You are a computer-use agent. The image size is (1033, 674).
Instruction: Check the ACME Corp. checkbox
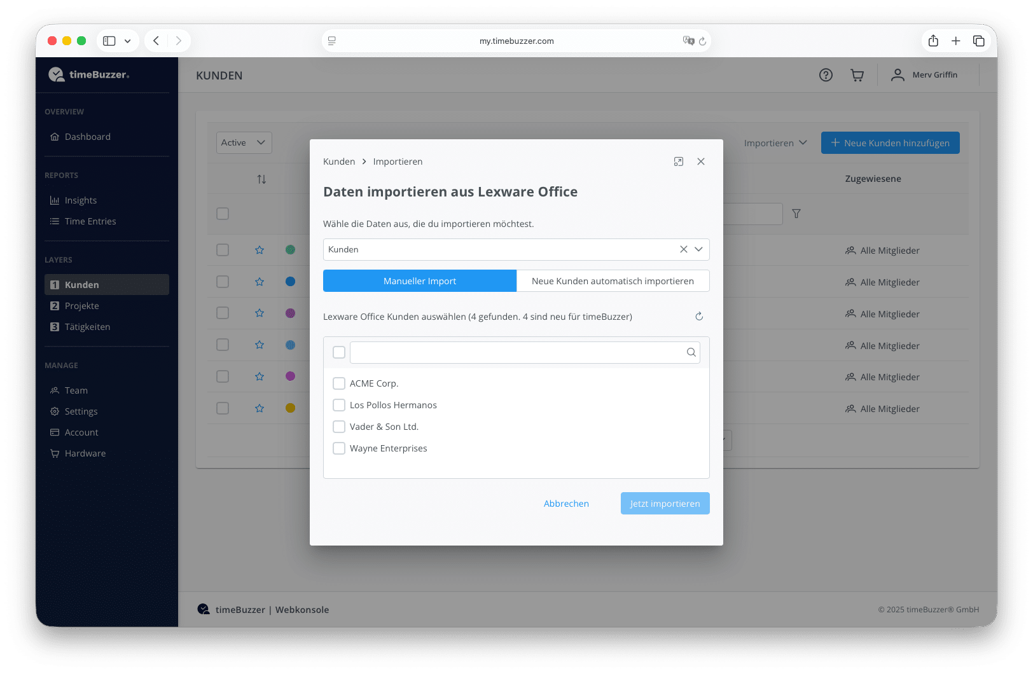tap(339, 383)
